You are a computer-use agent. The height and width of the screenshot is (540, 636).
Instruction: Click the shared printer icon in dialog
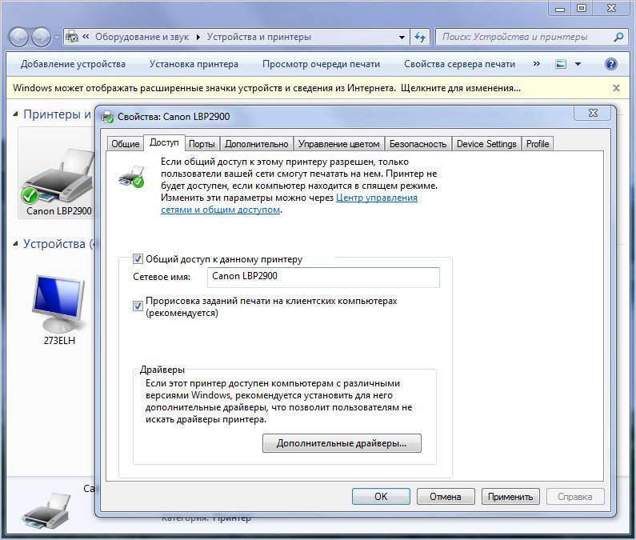131,177
